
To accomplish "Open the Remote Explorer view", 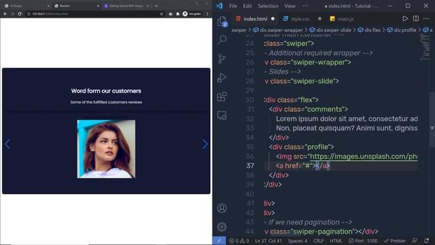I will [x=222, y=115].
